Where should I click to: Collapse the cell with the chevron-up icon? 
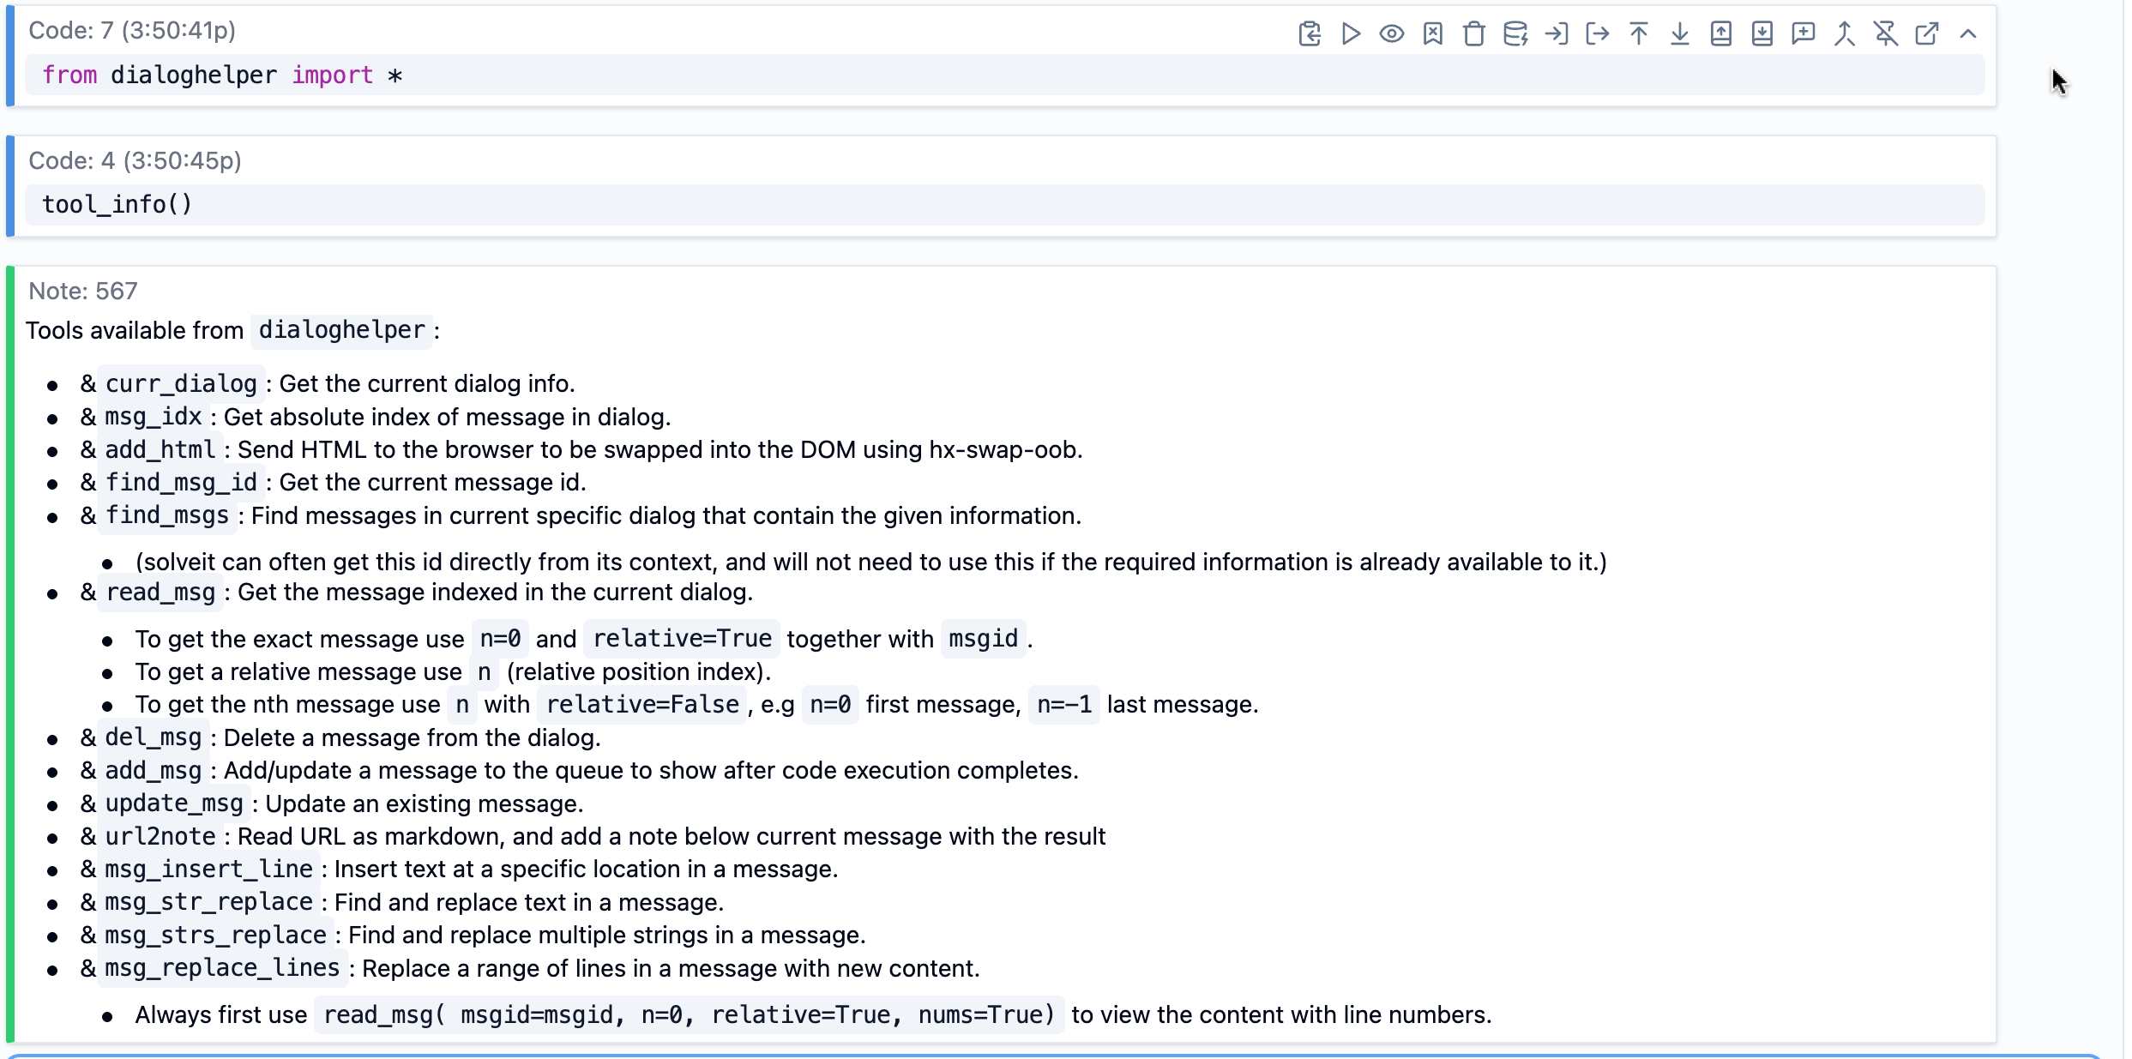tap(1968, 33)
